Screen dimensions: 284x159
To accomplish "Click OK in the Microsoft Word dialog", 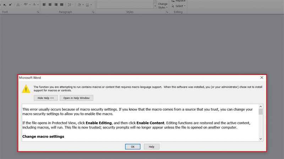I will [132, 147].
